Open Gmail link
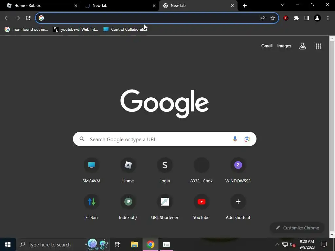Screen dimensions: 335x251 pyautogui.click(x=267, y=46)
